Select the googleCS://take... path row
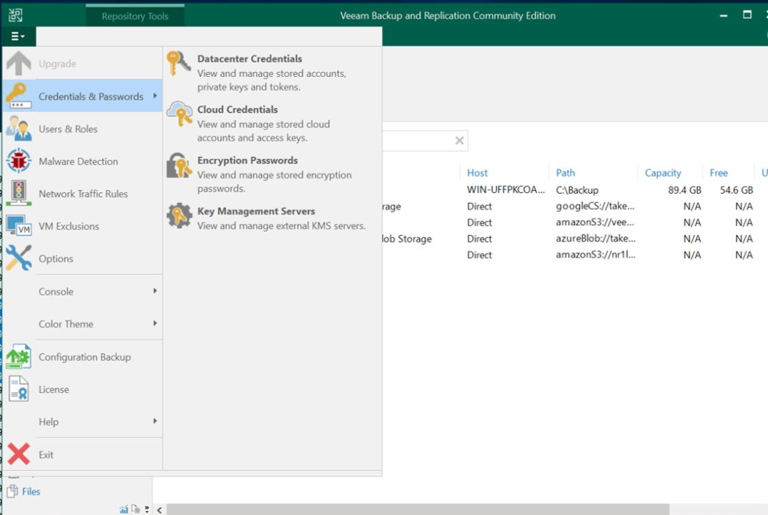Image resolution: width=768 pixels, height=515 pixels. click(595, 206)
